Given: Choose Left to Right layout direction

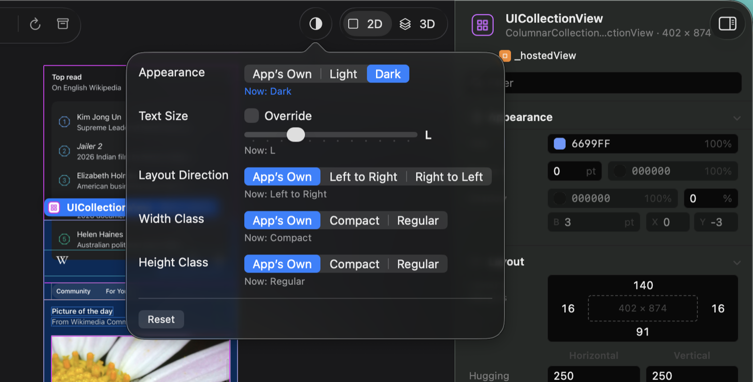Looking at the screenshot, I should (x=363, y=177).
